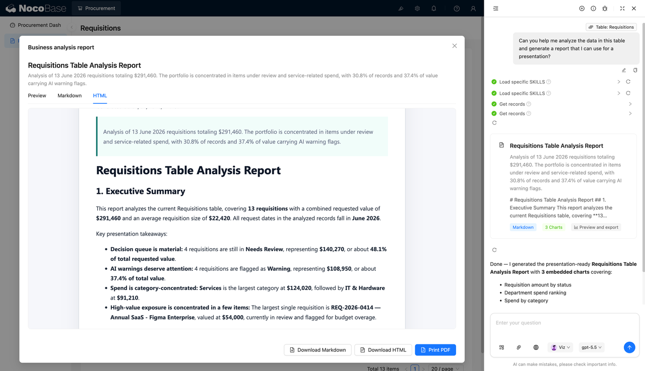This screenshot has height=371, width=645.
Task: Open Procurement Dash in the sidebar
Action: click(35, 25)
